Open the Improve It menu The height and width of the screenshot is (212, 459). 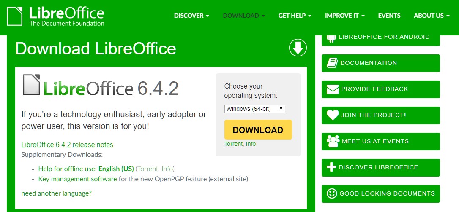(344, 16)
